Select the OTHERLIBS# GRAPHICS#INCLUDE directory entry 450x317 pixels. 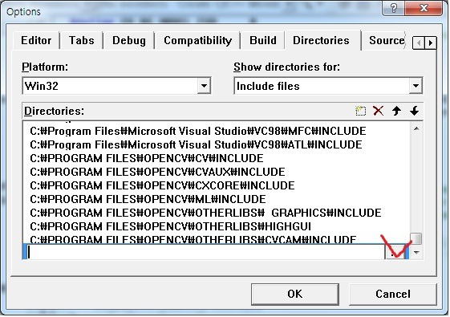[205, 213]
